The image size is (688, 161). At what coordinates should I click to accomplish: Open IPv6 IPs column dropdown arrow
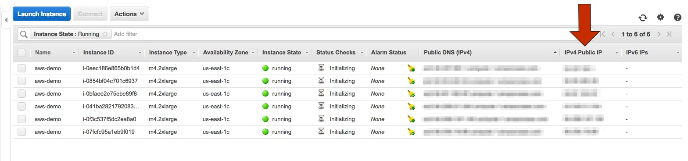[678, 53]
